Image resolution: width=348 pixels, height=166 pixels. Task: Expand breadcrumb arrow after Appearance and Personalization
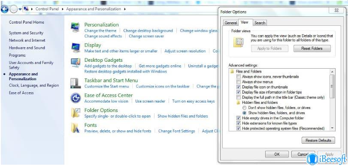coord(125,9)
